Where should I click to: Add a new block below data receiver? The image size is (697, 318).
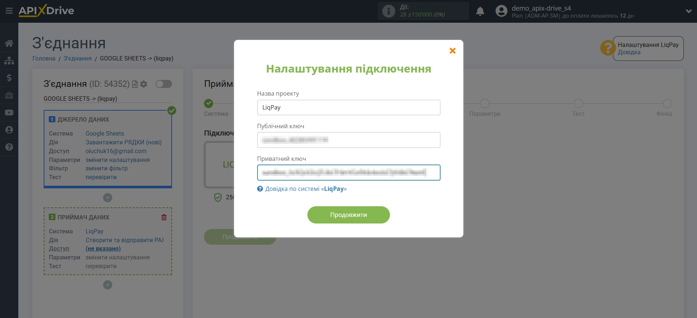[x=107, y=285]
